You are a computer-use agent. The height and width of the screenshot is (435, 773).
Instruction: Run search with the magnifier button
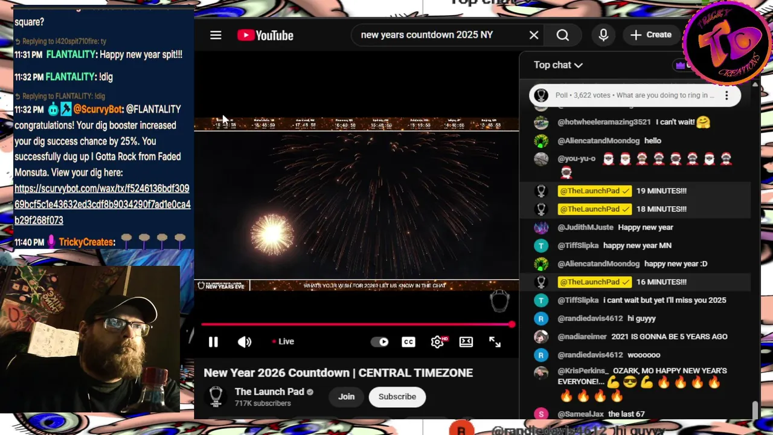coord(563,35)
